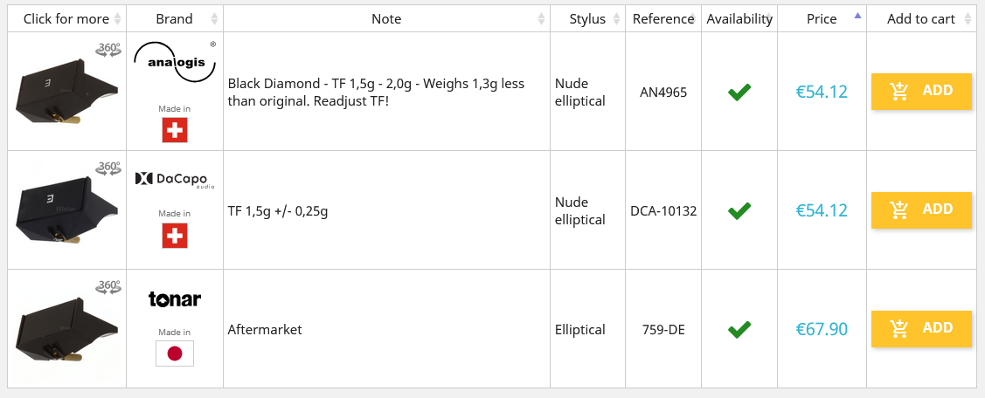
Task: Add the Tonar 759-DE stylus to cart
Action: tap(921, 328)
